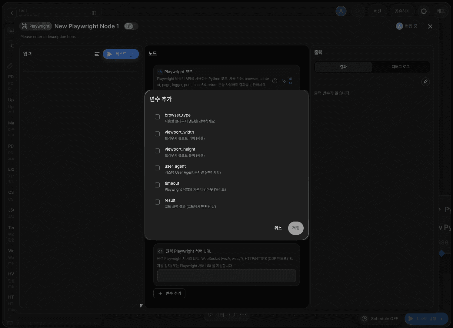Click the 출력 변수가 없습니다 message

click(x=332, y=93)
